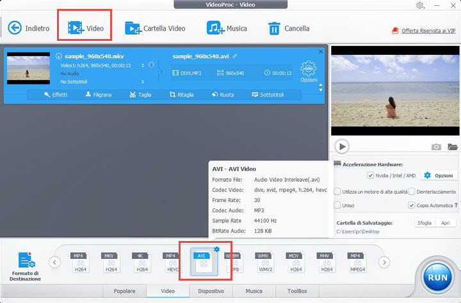Add music with the Musica button
461x303 pixels.
tap(227, 28)
